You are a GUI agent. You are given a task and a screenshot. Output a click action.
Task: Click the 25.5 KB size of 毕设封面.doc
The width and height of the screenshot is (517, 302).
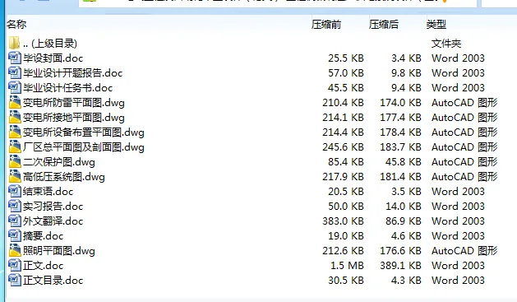pyautogui.click(x=346, y=58)
